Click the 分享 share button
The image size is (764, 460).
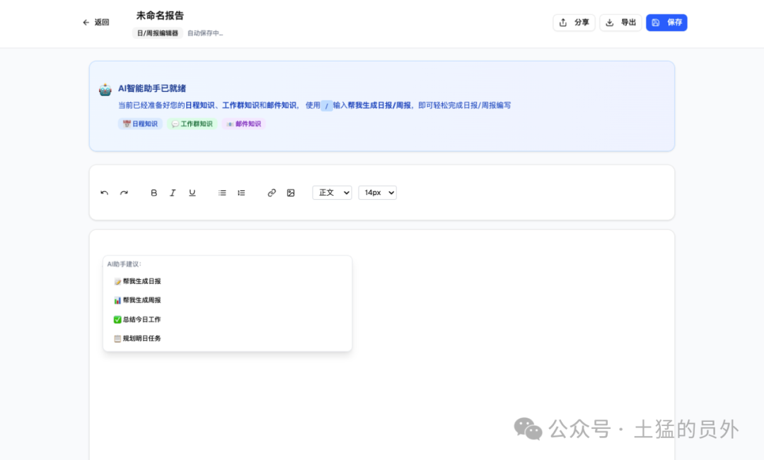[x=574, y=23]
